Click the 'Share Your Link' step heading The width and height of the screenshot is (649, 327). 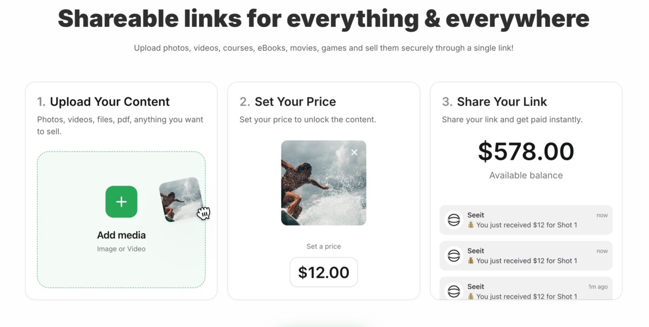tap(502, 101)
